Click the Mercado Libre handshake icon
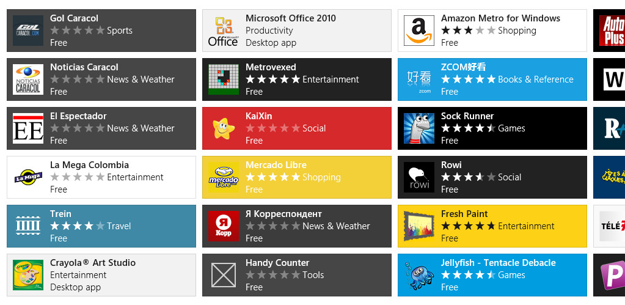Image resolution: width=625 pixels, height=305 pixels. pos(224,177)
